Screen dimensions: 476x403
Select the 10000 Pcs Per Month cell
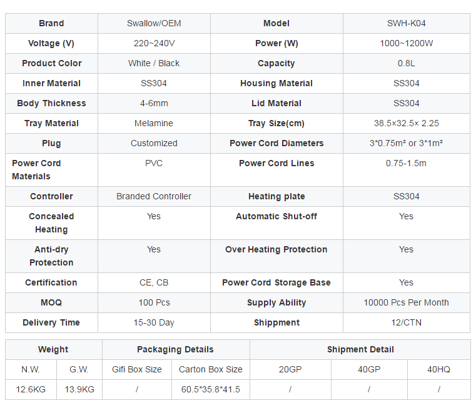406,302
